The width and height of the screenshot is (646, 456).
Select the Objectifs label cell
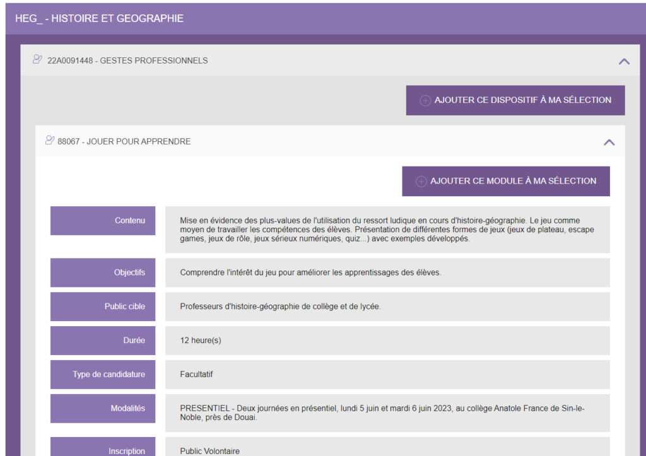click(x=103, y=272)
